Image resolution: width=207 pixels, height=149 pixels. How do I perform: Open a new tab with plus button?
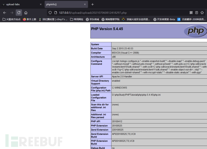(x=92, y=5)
